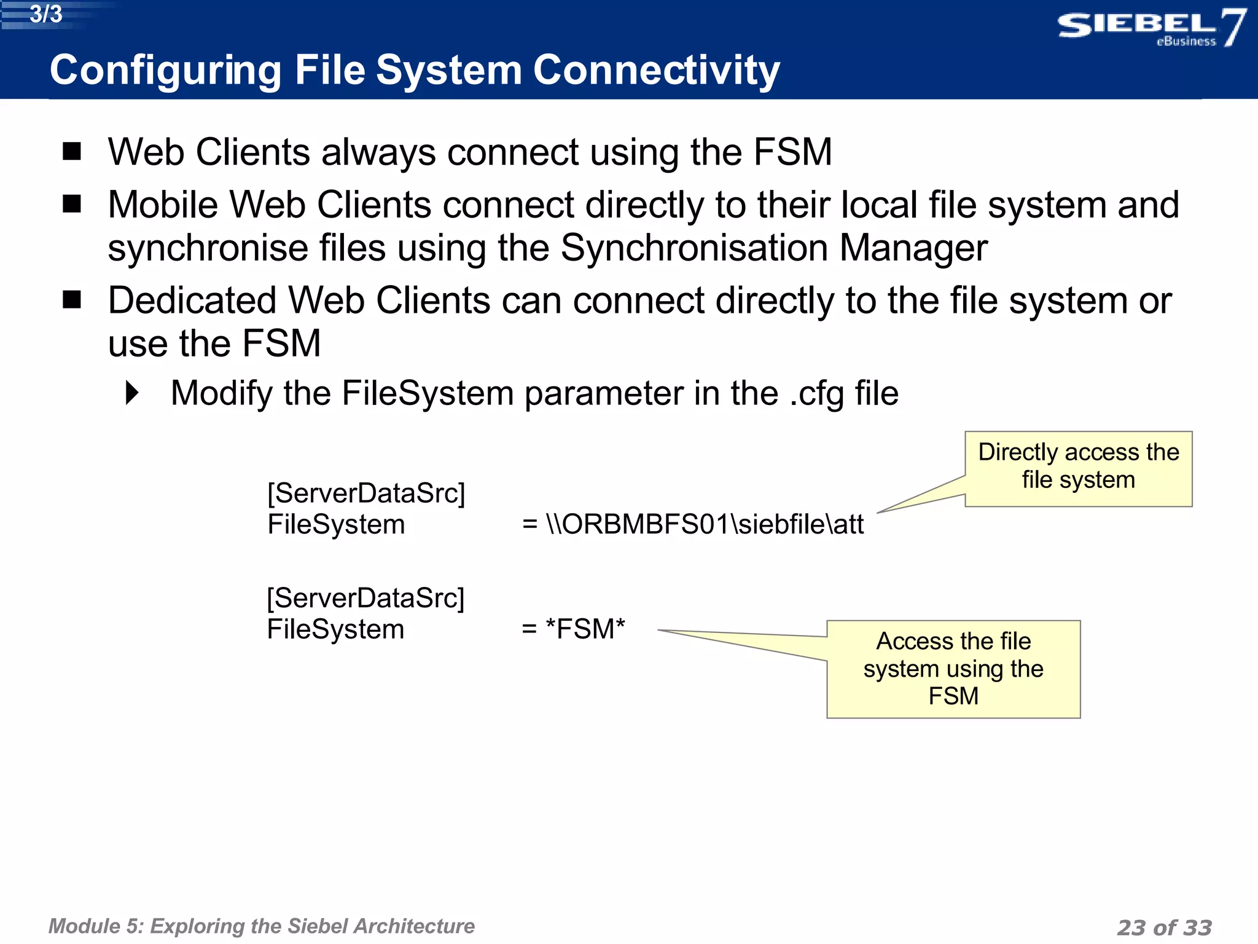Click the 3/3 slide counter badge

click(x=46, y=14)
